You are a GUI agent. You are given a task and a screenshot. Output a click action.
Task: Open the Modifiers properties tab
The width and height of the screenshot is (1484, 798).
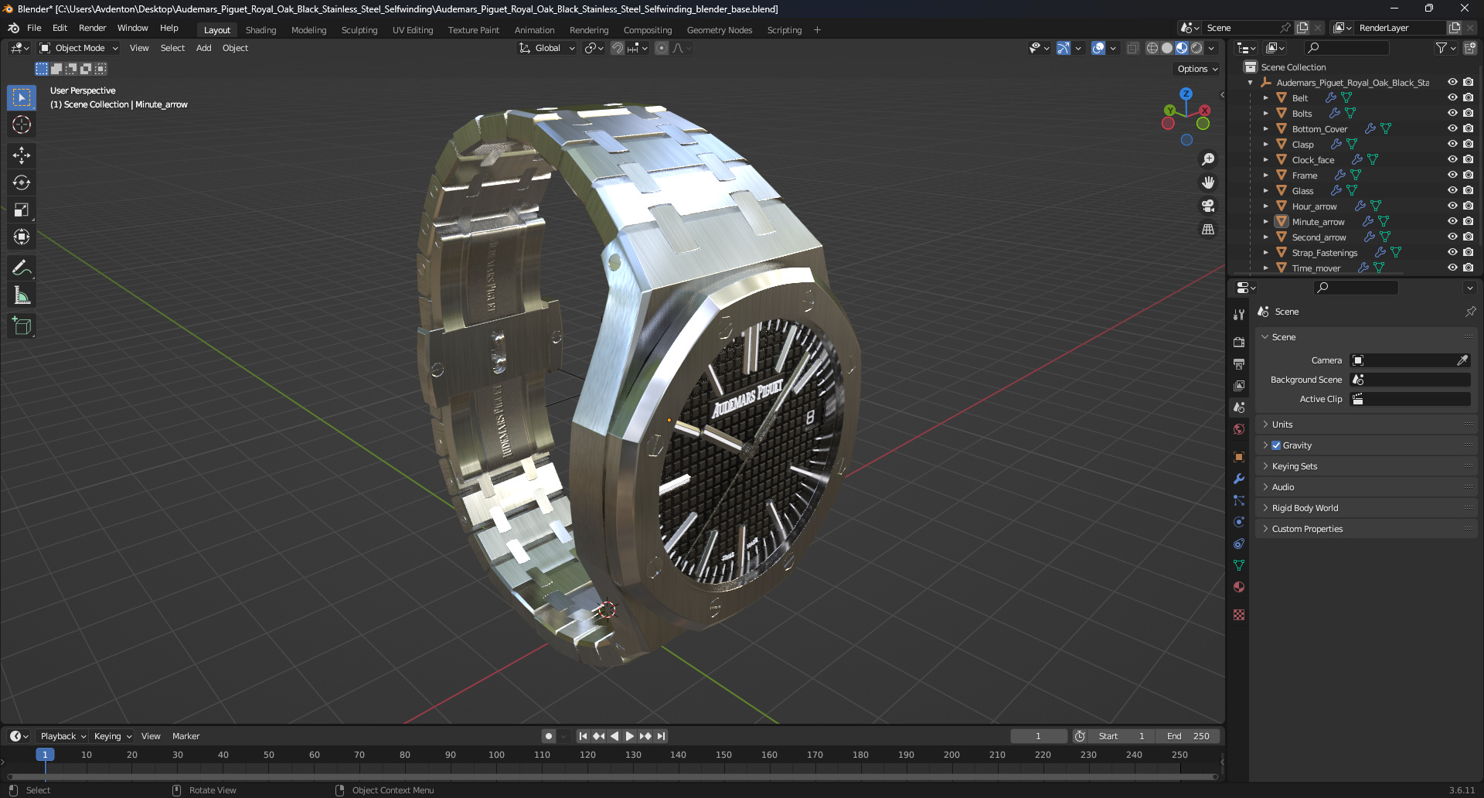click(x=1239, y=479)
